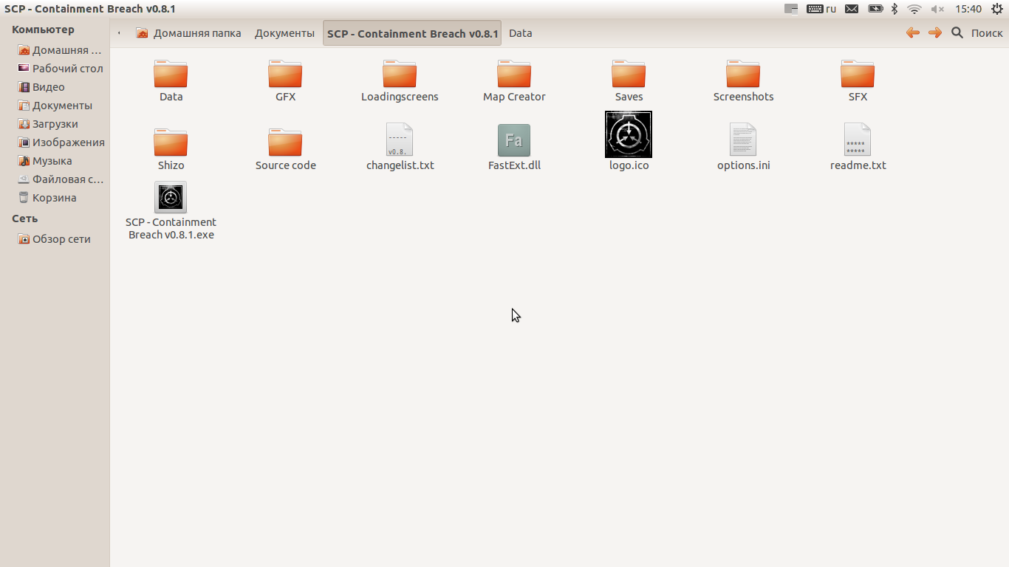The image size is (1009, 567).
Task: Click the breadcrumb scroll-left arrow
Action: (120, 33)
